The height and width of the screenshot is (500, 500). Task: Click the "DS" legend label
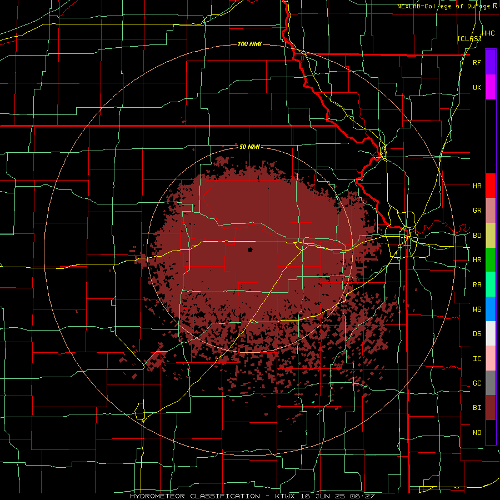(477, 334)
